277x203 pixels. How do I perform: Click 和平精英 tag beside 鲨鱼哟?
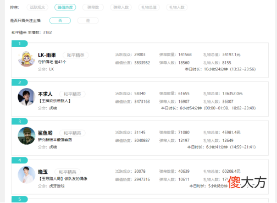[72, 133]
